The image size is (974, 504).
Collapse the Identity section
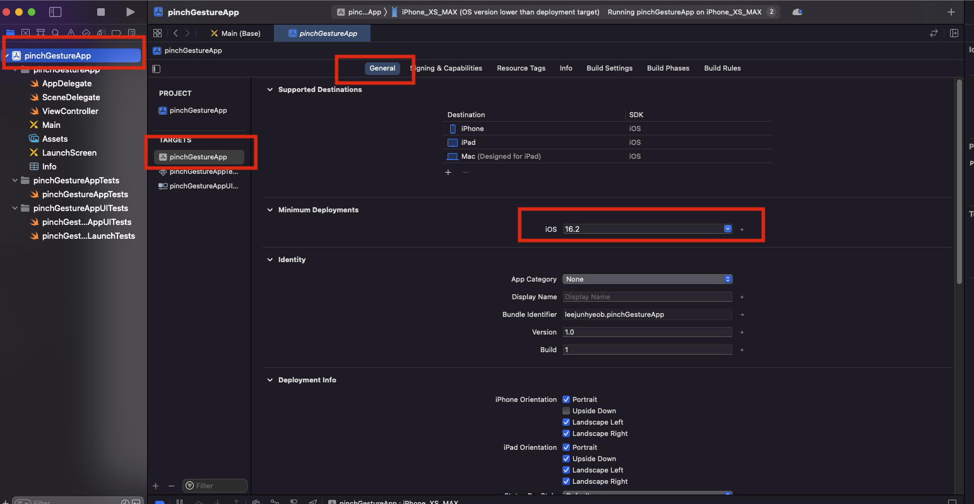(x=270, y=260)
